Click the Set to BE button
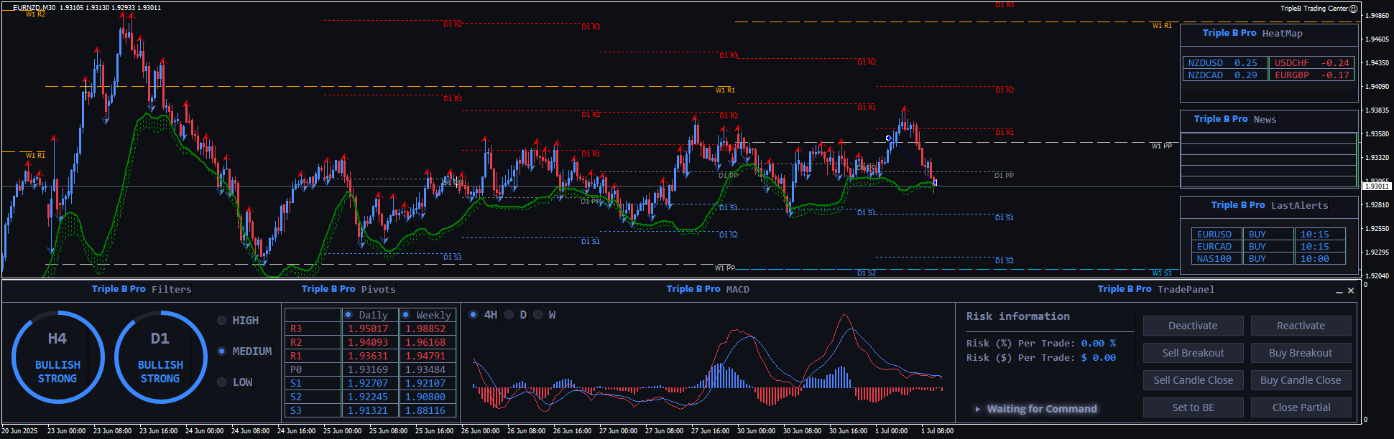Screen dimensions: 1394x439 (x=1193, y=407)
